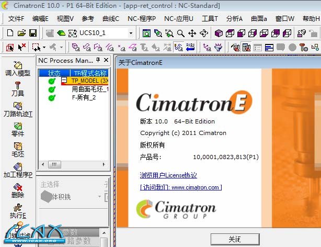321x247 pixels.
Task: Run the 执行 (execute) icon
Action: (x=17, y=207)
